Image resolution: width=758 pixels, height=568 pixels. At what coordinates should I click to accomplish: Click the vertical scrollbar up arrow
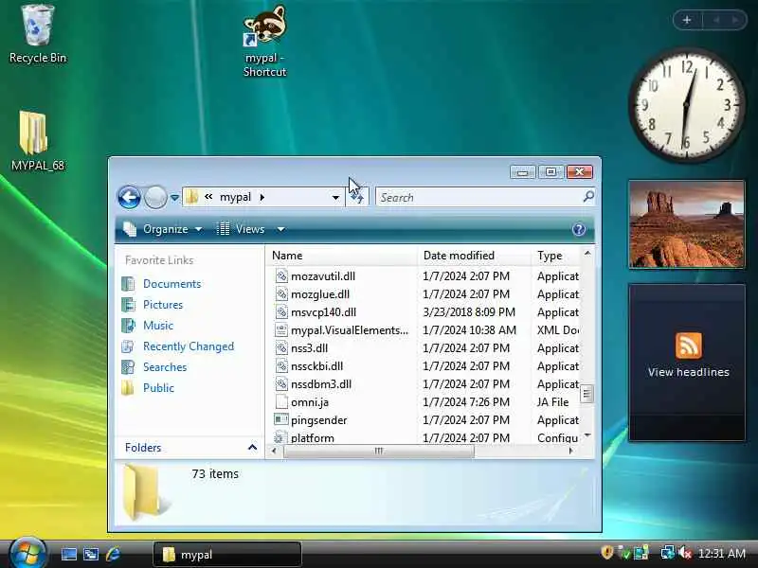(587, 253)
